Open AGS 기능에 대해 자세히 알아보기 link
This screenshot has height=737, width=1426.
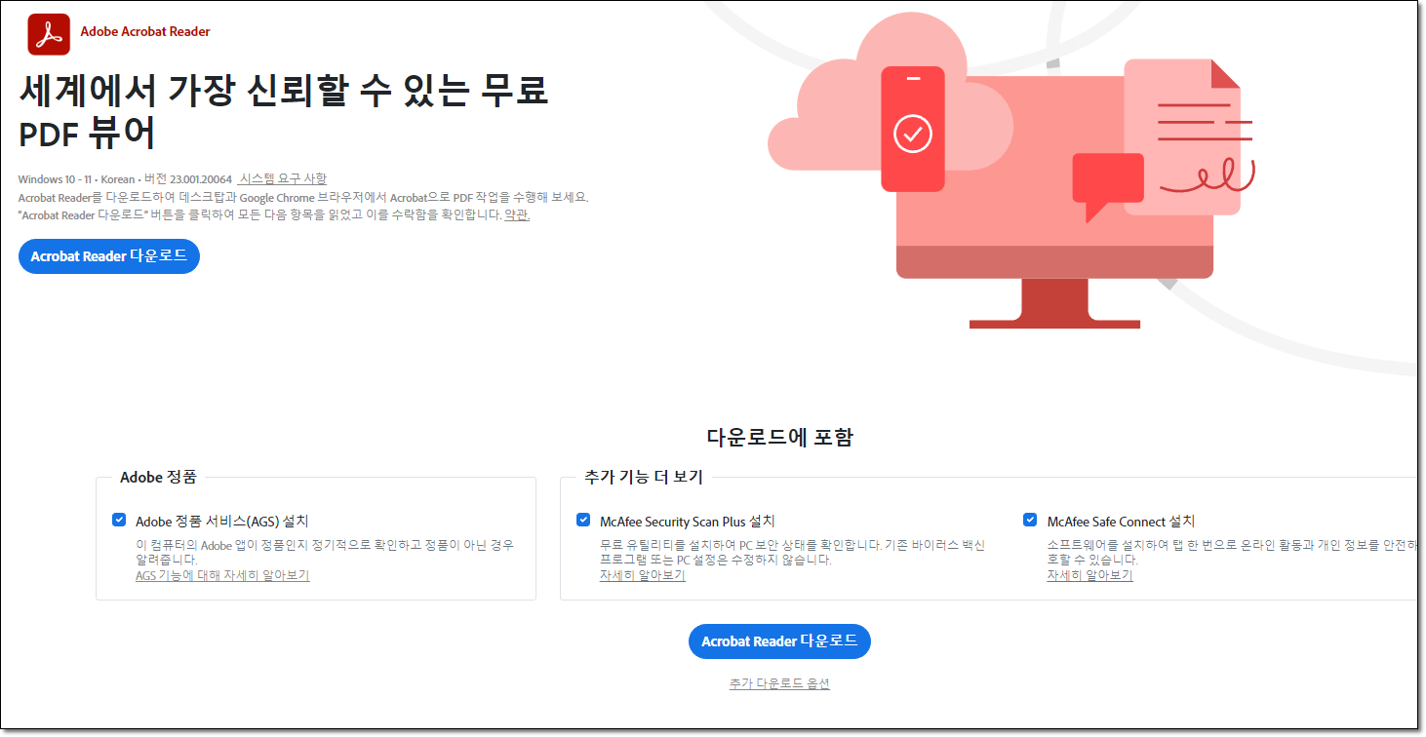tap(222, 575)
